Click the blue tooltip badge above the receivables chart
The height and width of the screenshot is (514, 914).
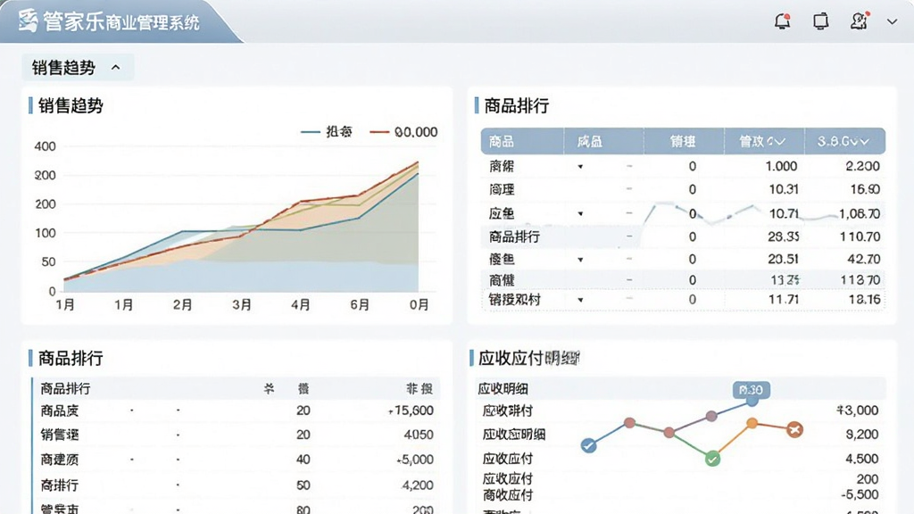(x=752, y=390)
